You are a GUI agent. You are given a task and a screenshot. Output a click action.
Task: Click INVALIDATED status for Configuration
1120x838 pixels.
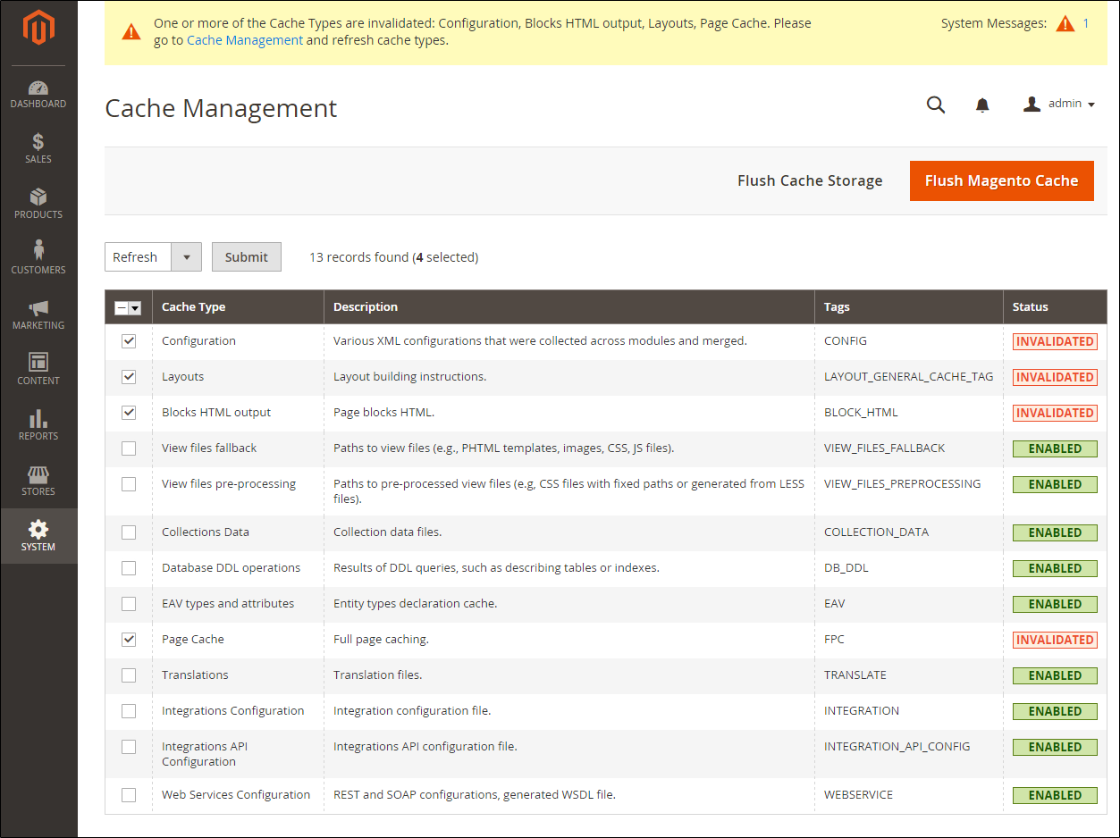click(1055, 341)
